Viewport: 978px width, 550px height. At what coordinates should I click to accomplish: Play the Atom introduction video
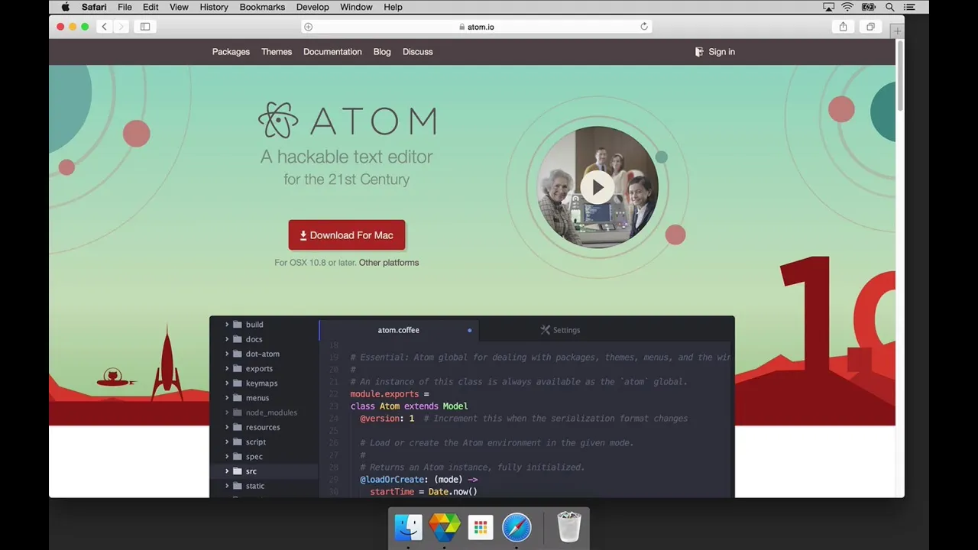pyautogui.click(x=597, y=187)
